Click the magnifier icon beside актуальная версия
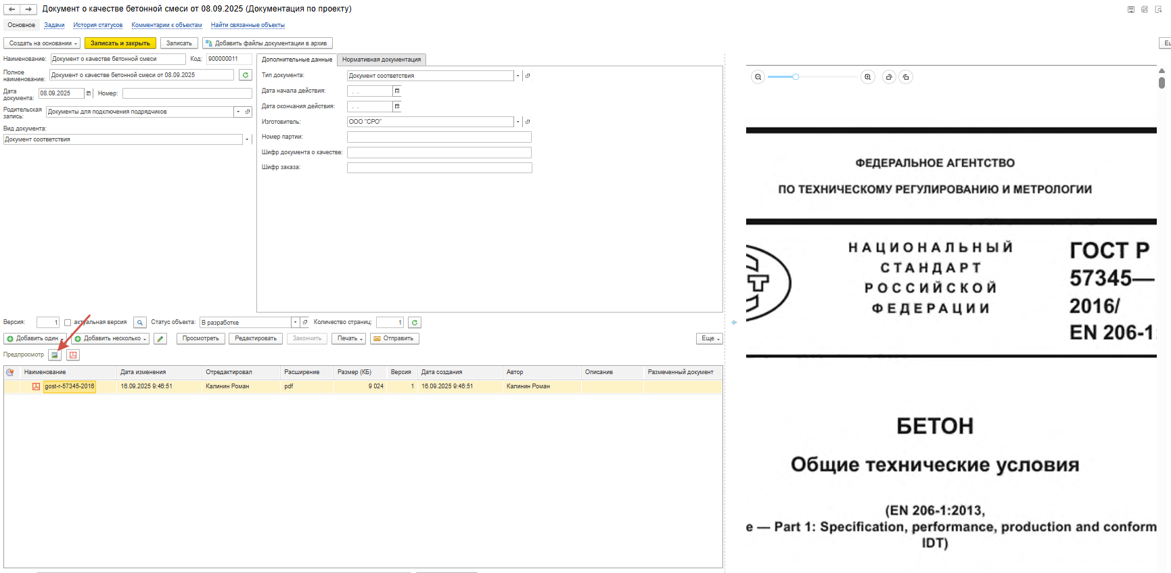This screenshot has height=573, width=1171. (x=140, y=323)
